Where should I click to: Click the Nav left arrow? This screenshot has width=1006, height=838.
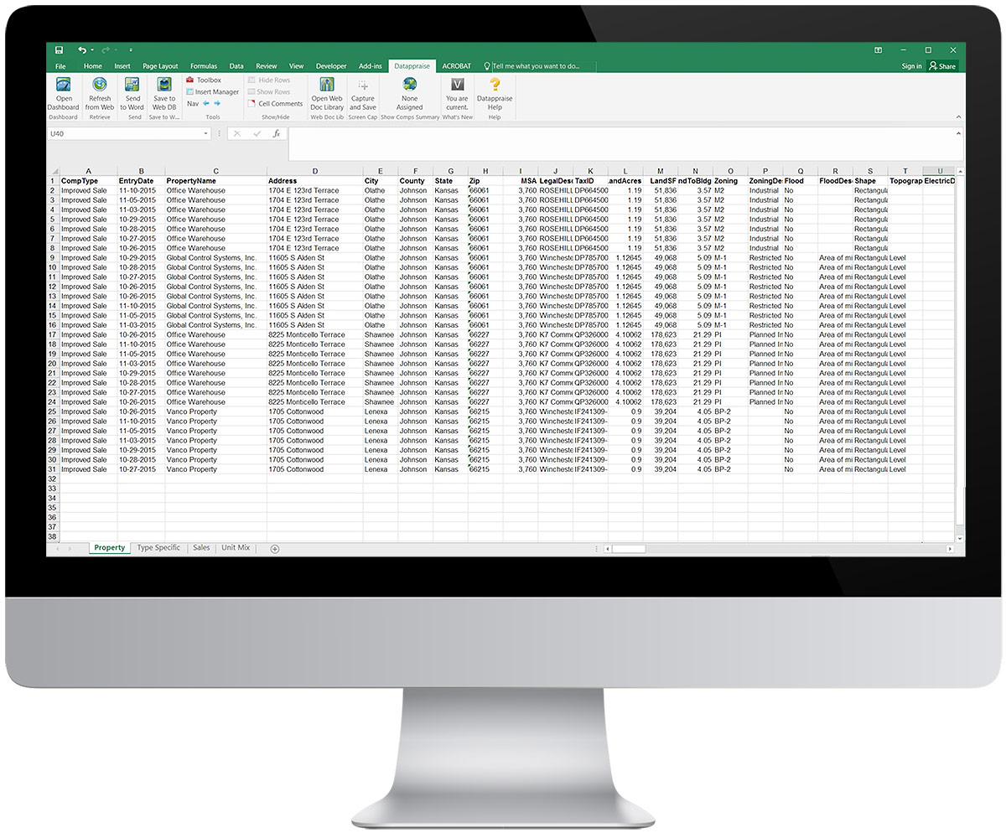click(x=206, y=103)
